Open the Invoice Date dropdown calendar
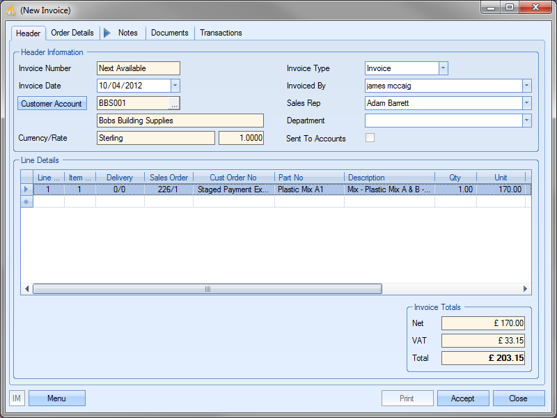This screenshot has width=557, height=418. (x=175, y=86)
